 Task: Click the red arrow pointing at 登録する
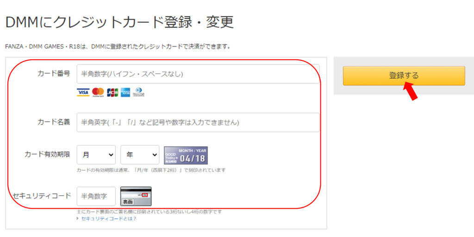410,91
